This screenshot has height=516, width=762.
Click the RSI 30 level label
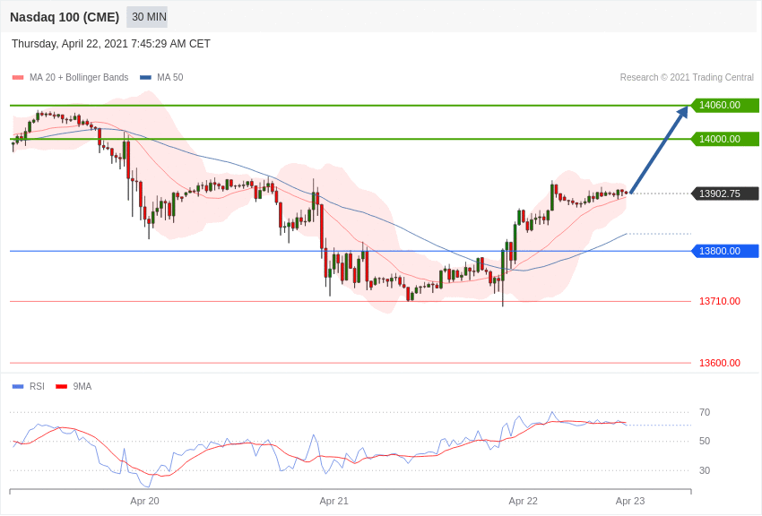click(x=704, y=470)
